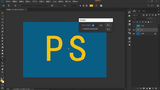Select the Eraser tool
Screen dimensions: 160x90
[2, 44]
